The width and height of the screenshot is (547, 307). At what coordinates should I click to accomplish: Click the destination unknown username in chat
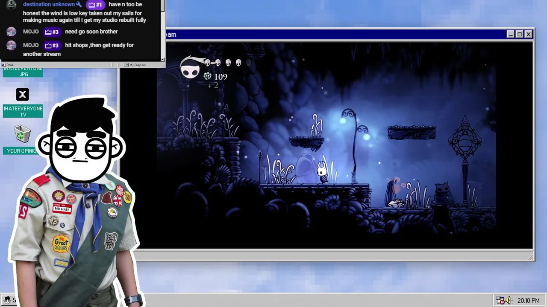(x=49, y=4)
